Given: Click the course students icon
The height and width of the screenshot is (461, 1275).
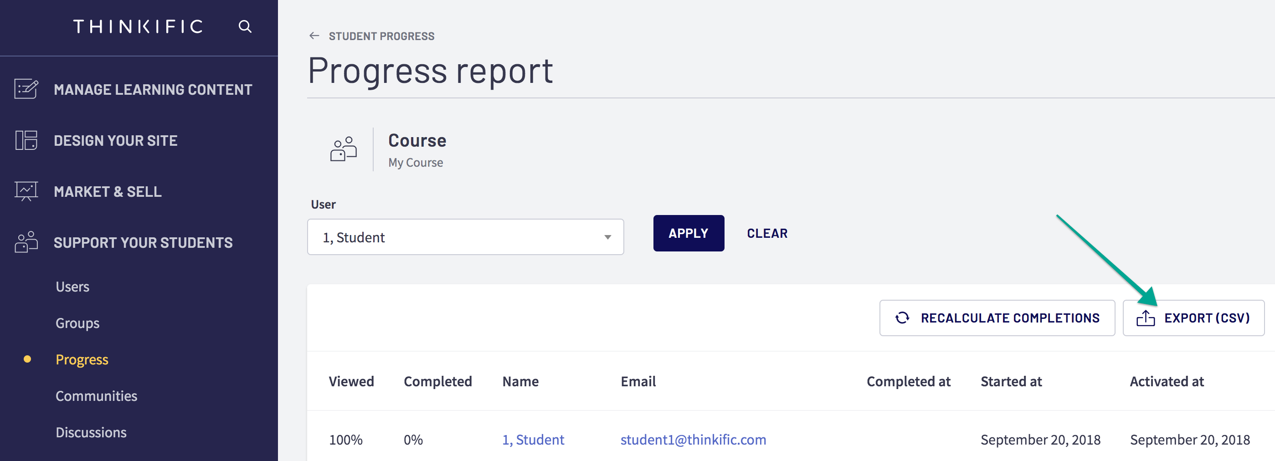Looking at the screenshot, I should 344,149.
